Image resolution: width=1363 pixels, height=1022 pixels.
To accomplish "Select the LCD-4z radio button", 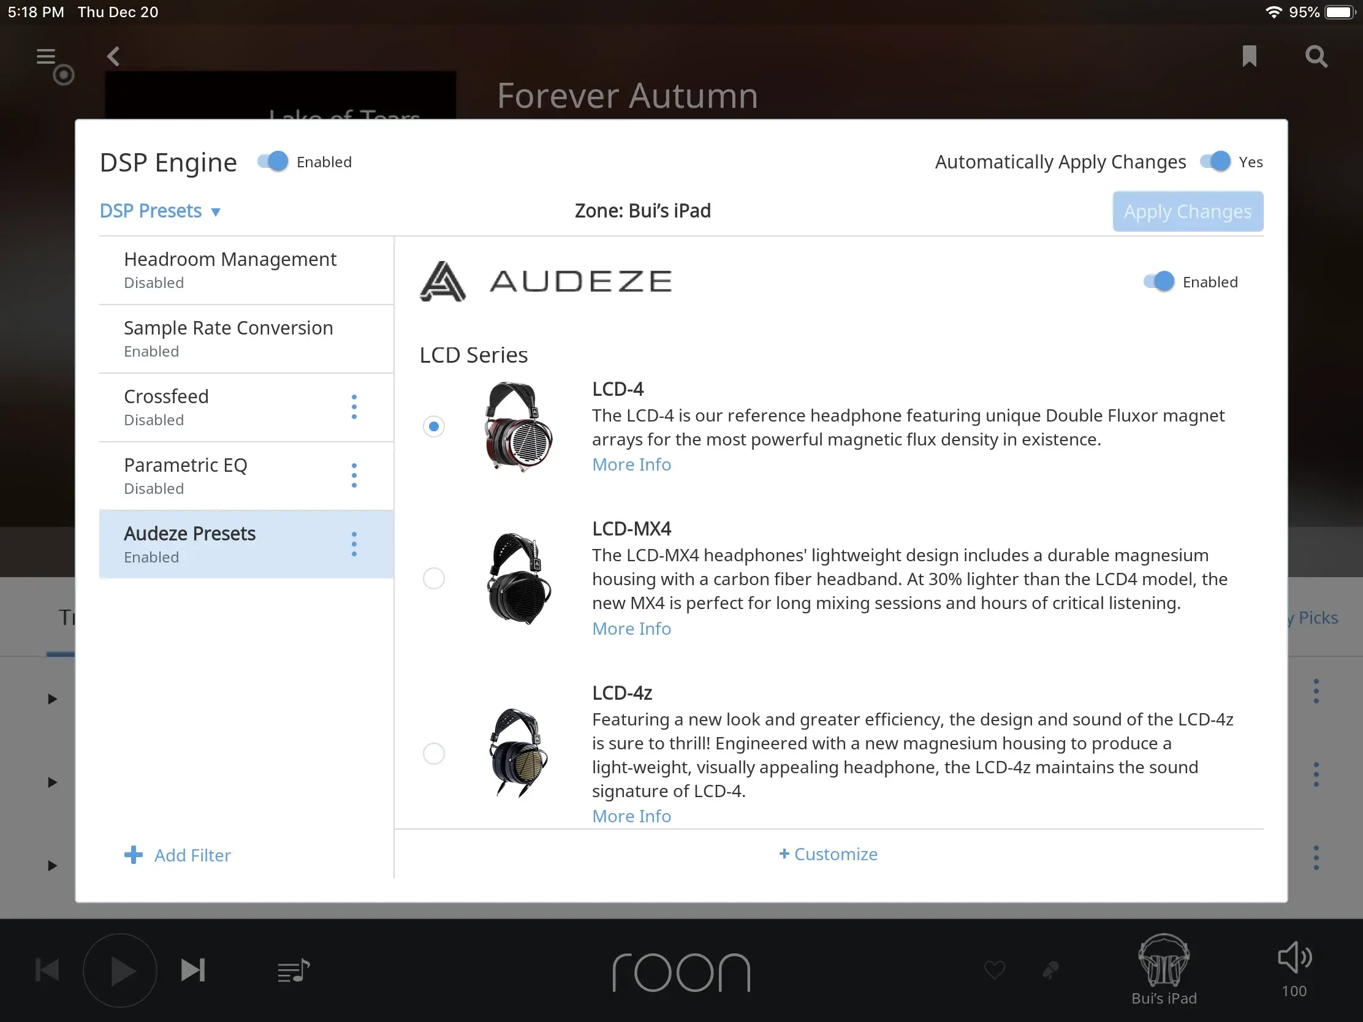I will click(434, 754).
